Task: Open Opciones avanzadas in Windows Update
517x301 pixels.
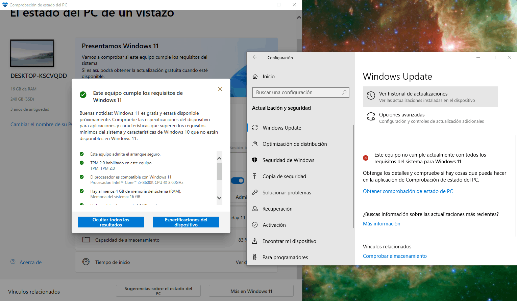Action: [430, 118]
